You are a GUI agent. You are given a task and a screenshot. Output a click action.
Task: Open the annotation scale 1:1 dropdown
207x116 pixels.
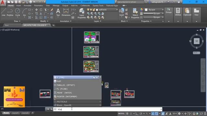pos(175,113)
